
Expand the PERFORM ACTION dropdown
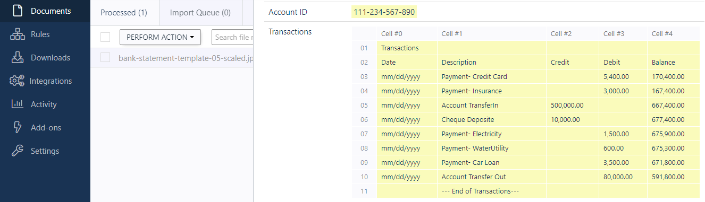160,37
